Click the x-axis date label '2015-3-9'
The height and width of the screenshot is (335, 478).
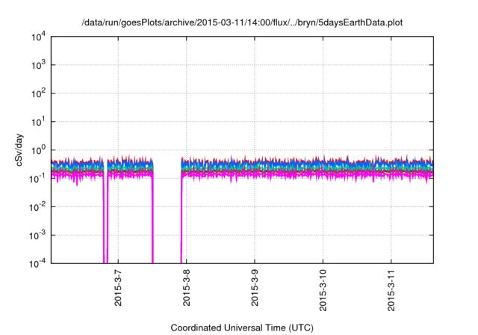[x=255, y=288]
